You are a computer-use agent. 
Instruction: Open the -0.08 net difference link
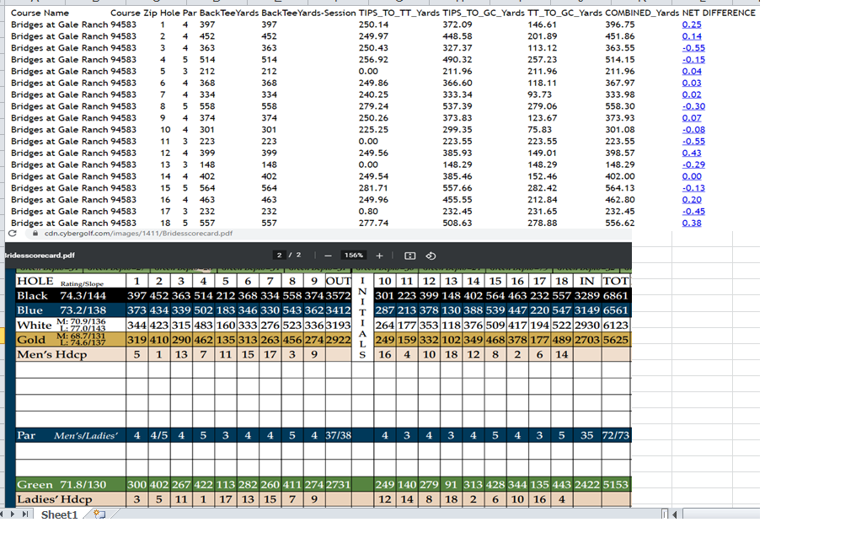[693, 130]
